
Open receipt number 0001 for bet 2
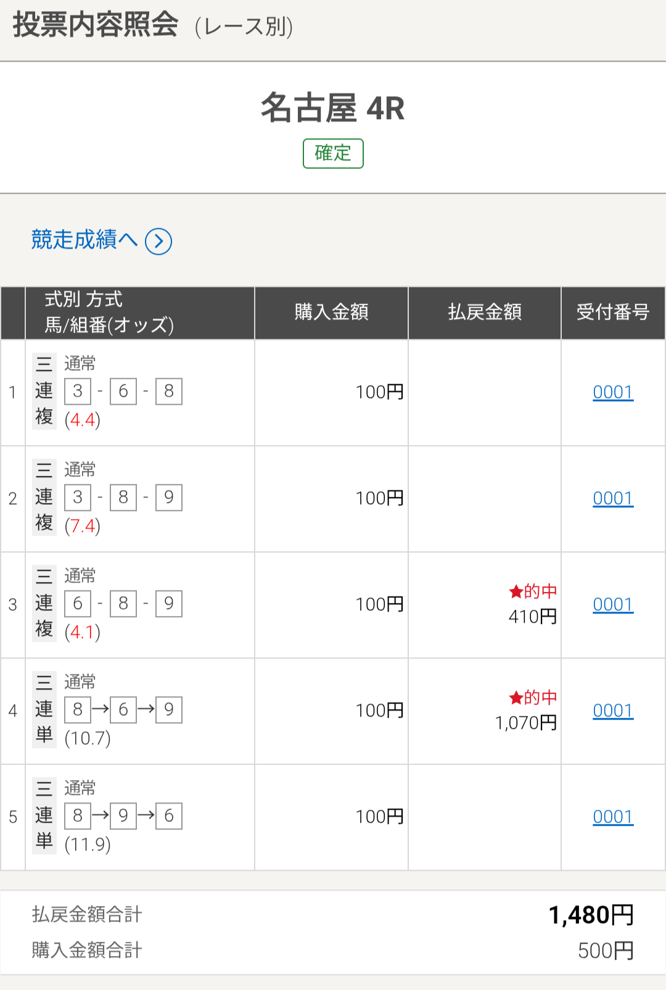(613, 499)
